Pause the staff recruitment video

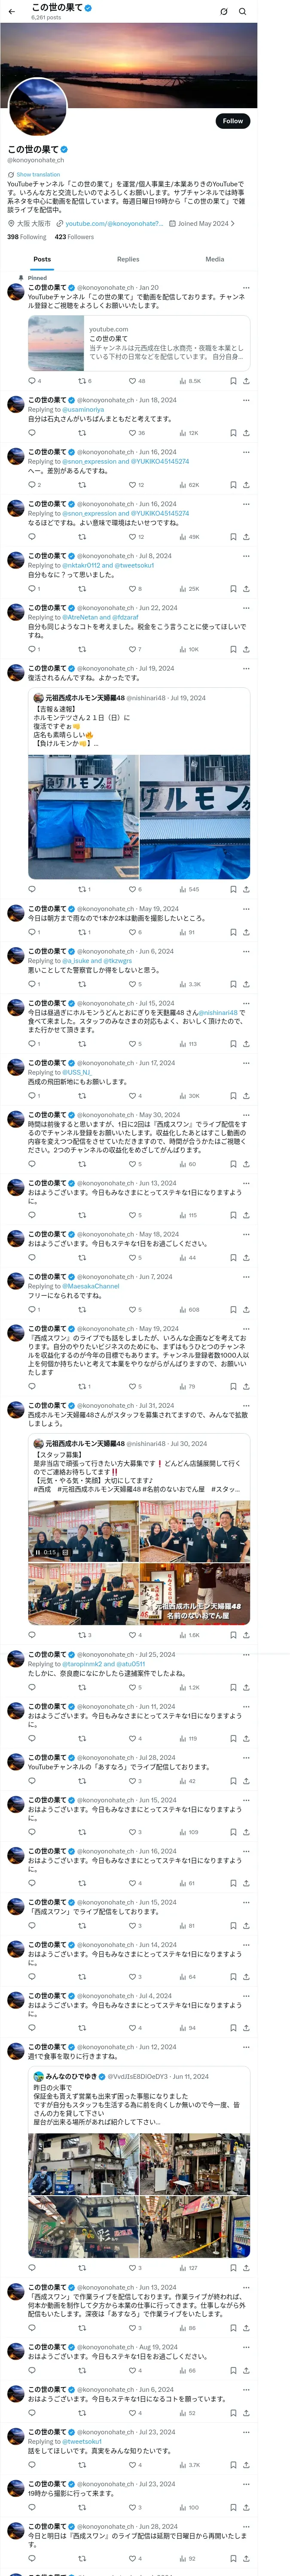38,1552
